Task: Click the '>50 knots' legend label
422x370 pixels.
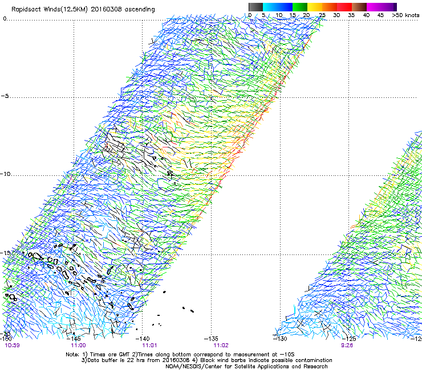Action: (405, 15)
